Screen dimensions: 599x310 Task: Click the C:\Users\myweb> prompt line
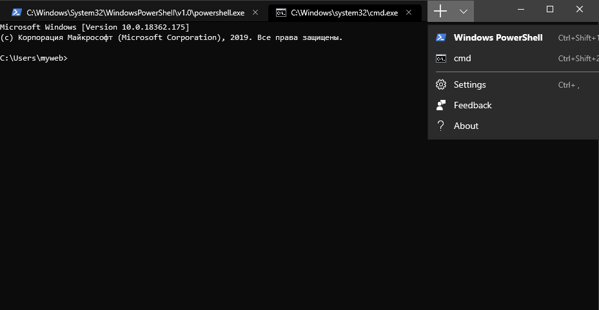tap(34, 58)
